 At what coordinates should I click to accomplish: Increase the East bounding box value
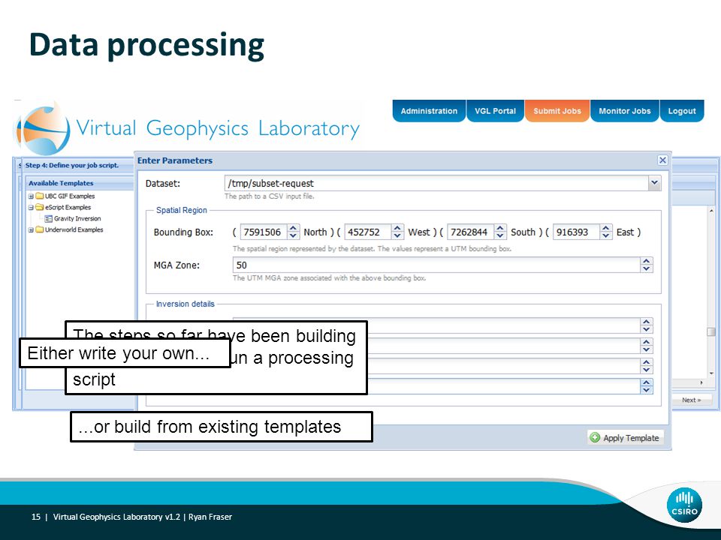pos(606,228)
